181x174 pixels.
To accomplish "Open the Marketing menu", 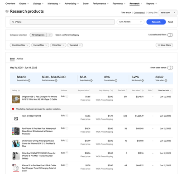I will (54, 4).
